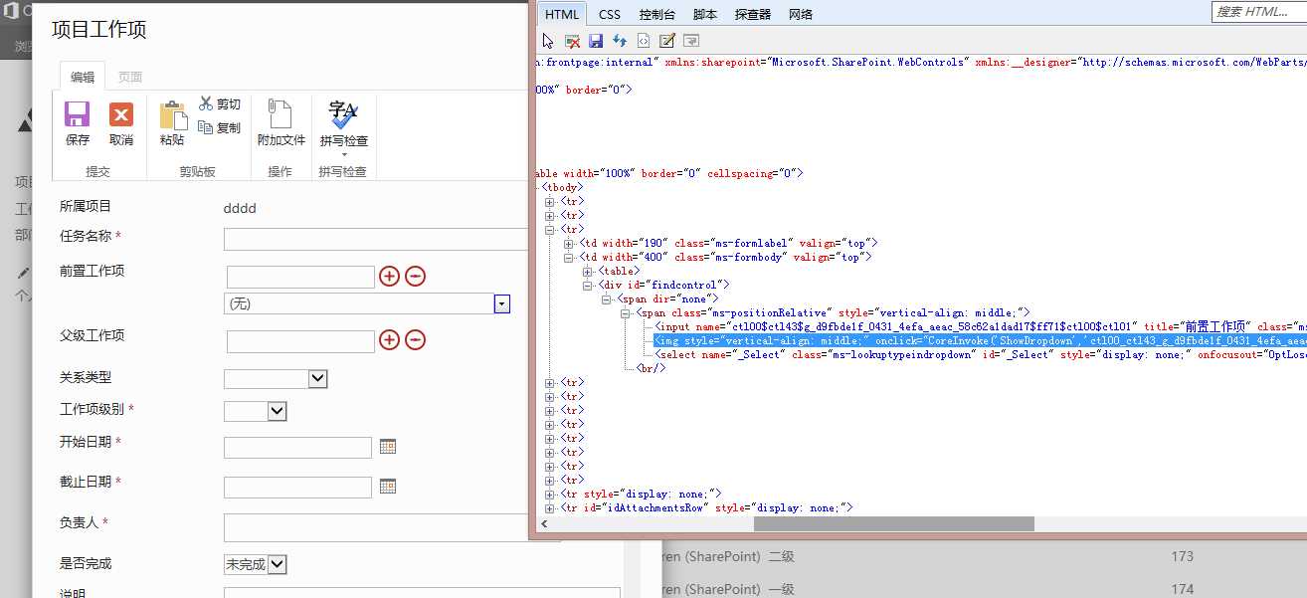Click the 项目工作项 dialog title
The height and width of the screenshot is (598, 1307).
pyautogui.click(x=98, y=30)
